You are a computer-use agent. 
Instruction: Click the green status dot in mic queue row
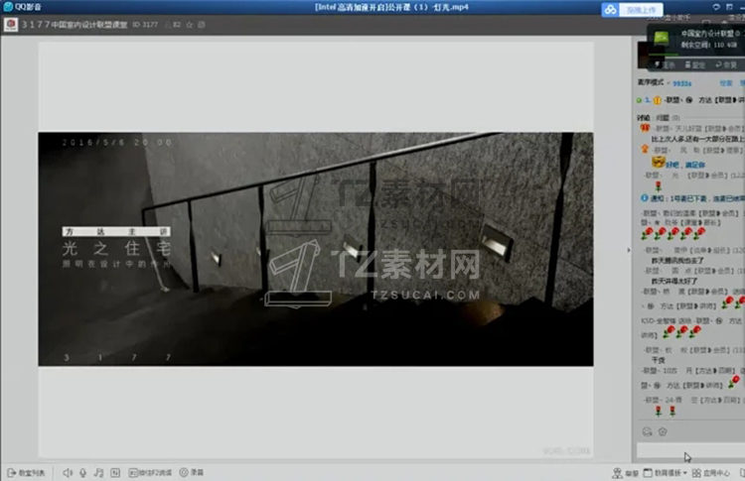[x=639, y=100]
